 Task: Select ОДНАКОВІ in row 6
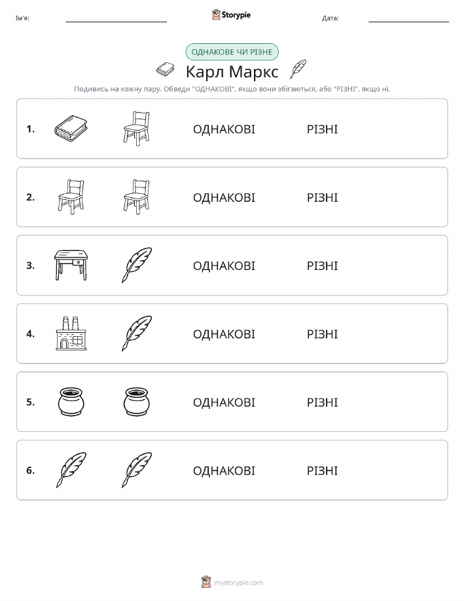(x=224, y=471)
